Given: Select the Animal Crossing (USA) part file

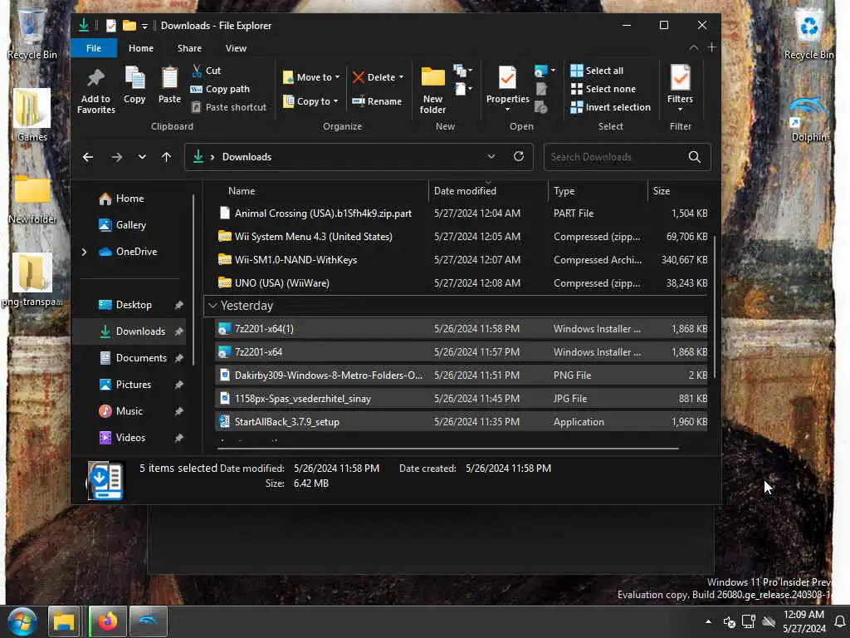Looking at the screenshot, I should (x=462, y=213).
